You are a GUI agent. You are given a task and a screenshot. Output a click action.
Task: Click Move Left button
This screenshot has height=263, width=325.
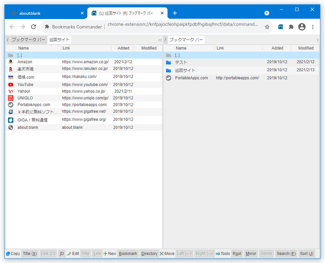tap(184, 253)
